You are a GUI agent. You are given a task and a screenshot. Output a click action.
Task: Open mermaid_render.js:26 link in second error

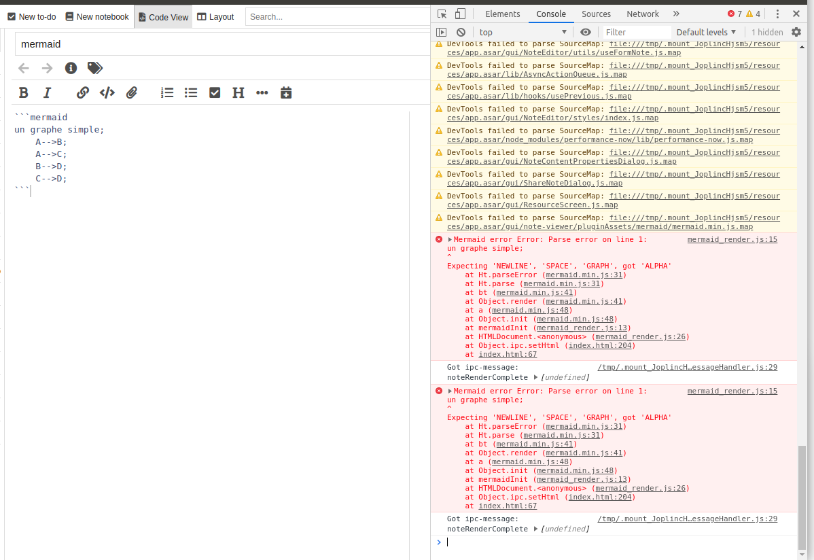point(640,489)
